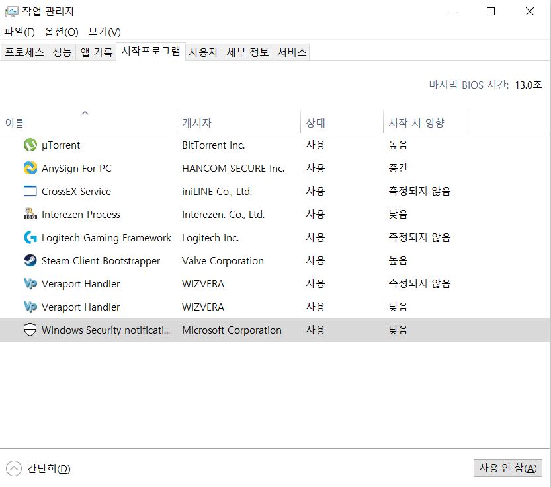Click the sort arrow above 이름 column

click(85, 113)
